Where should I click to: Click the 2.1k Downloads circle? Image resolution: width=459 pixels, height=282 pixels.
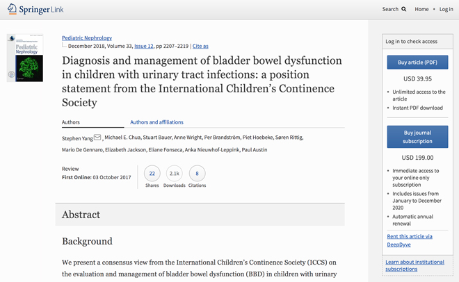(175, 174)
